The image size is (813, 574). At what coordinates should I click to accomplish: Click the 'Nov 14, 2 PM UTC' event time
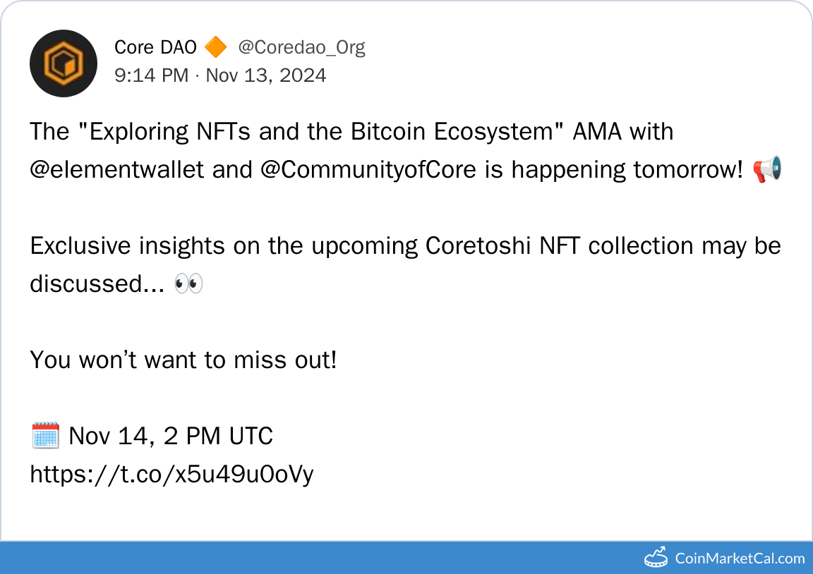[171, 436]
